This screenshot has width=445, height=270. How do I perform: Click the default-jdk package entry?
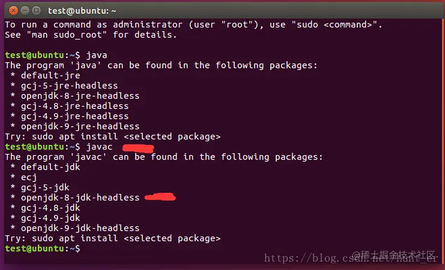pyautogui.click(x=50, y=167)
